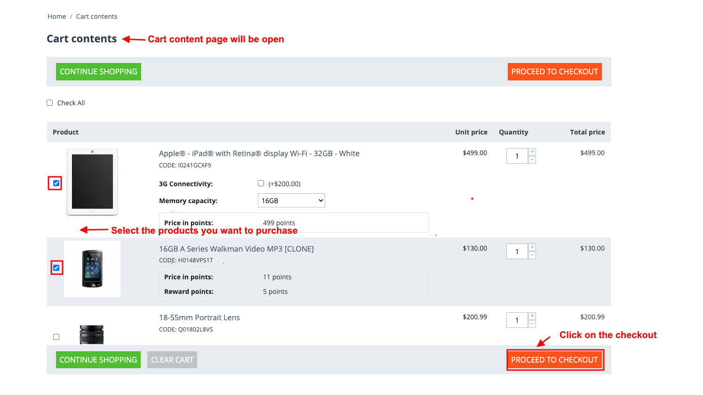703x395 pixels.
Task: Enable the 3G Connectivity option checkbox
Action: coord(261,183)
